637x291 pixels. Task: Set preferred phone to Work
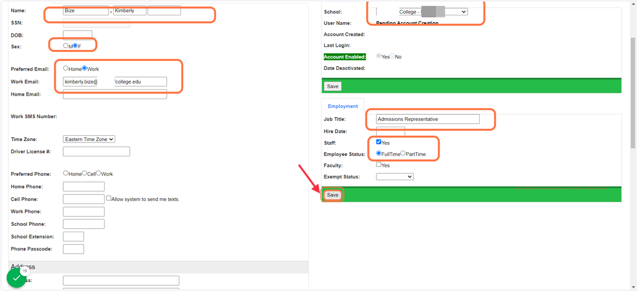tap(99, 173)
